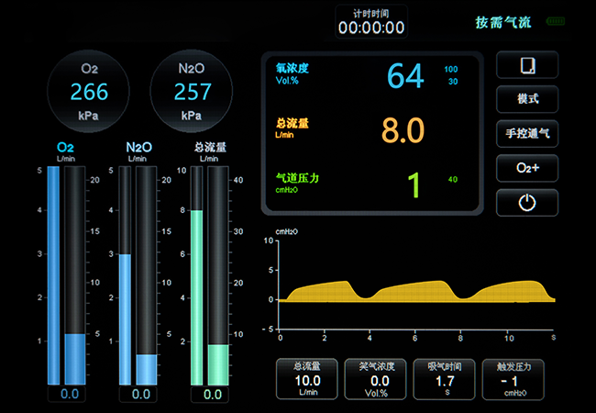
Task: Tap the tablet/record icon button
Action: pos(527,66)
